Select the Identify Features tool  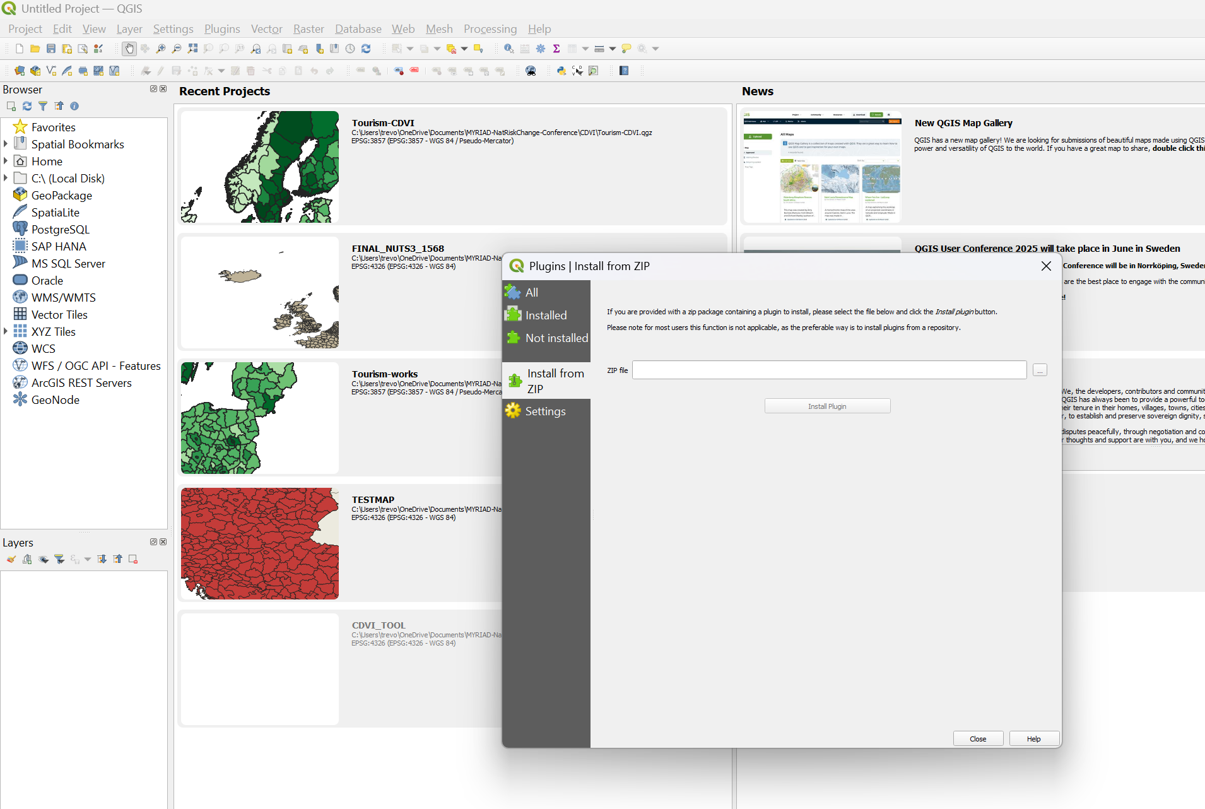(x=509, y=49)
